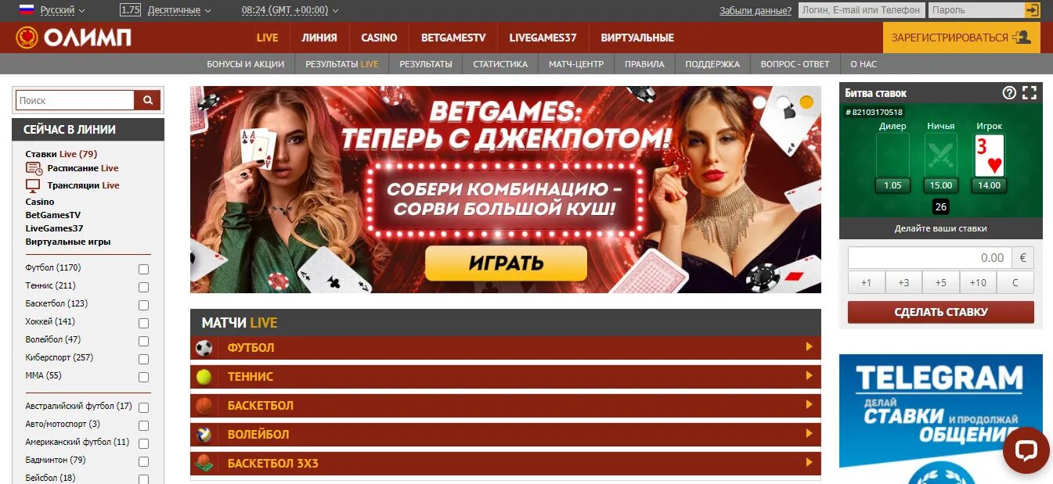Expand the Футбол live matches row
The image size is (1053, 484).
(x=506, y=347)
